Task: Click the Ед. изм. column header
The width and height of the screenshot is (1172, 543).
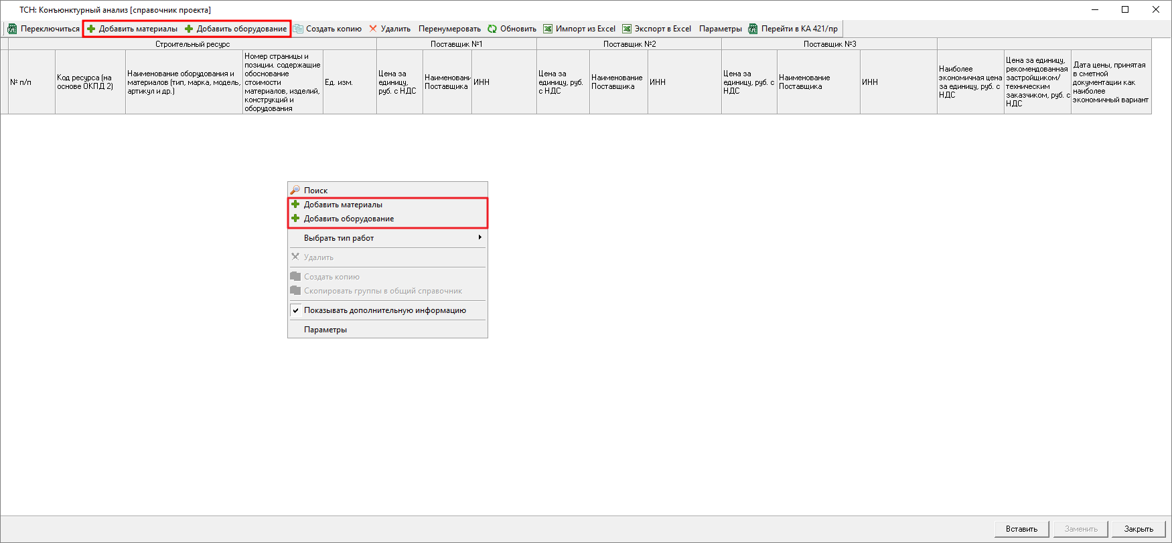Action: [x=349, y=82]
